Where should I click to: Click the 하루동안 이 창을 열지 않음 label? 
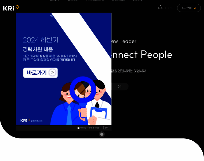[x=90, y=128]
